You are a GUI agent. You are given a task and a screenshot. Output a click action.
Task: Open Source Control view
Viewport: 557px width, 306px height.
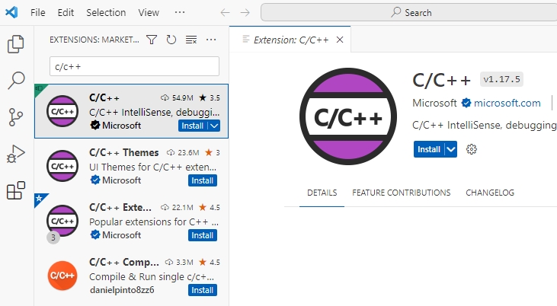[16, 117]
